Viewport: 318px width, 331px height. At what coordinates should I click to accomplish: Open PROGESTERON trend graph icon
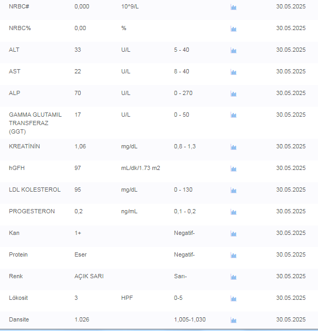pyautogui.click(x=234, y=212)
